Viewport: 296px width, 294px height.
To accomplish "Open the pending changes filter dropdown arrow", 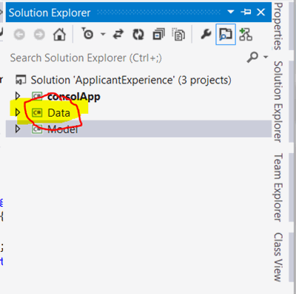I will point(103,34).
